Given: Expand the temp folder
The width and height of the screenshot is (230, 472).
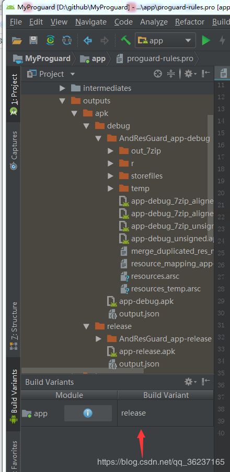Looking at the screenshot, I should (x=111, y=188).
